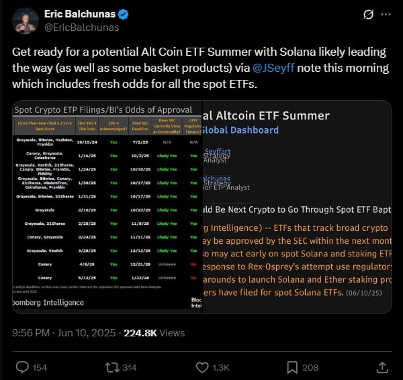The image size is (403, 380).
Task: Click Eric Balchunas profile avatar
Action: click(26, 20)
